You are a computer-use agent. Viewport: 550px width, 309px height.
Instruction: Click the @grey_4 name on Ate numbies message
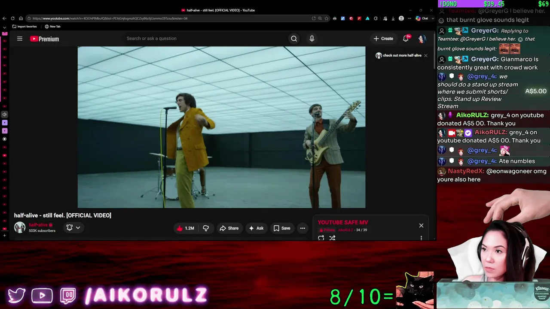pyautogui.click(x=482, y=161)
